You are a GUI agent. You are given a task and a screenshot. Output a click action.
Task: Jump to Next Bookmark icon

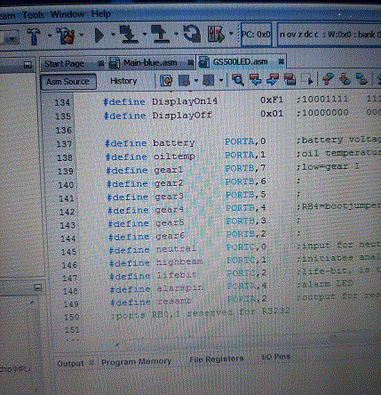(x=345, y=79)
